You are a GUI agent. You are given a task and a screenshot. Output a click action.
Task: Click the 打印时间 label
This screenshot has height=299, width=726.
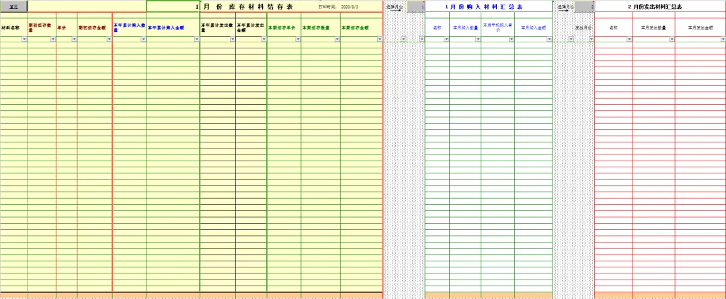coord(327,7)
